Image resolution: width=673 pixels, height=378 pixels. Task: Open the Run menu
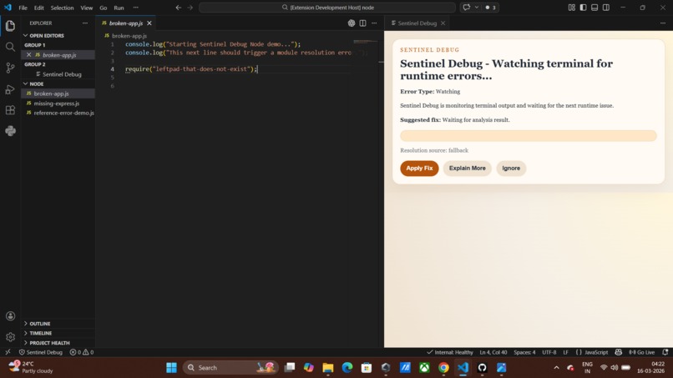point(119,8)
